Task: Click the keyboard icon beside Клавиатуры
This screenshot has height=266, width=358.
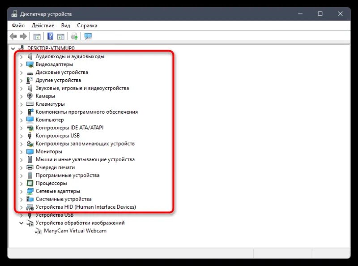Action: click(30, 104)
